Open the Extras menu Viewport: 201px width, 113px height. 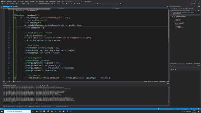click(46, 1)
